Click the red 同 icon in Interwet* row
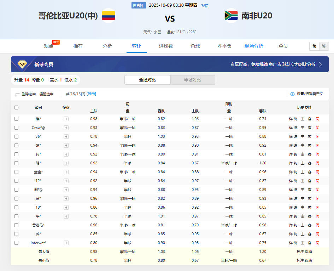 pos(317,243)
